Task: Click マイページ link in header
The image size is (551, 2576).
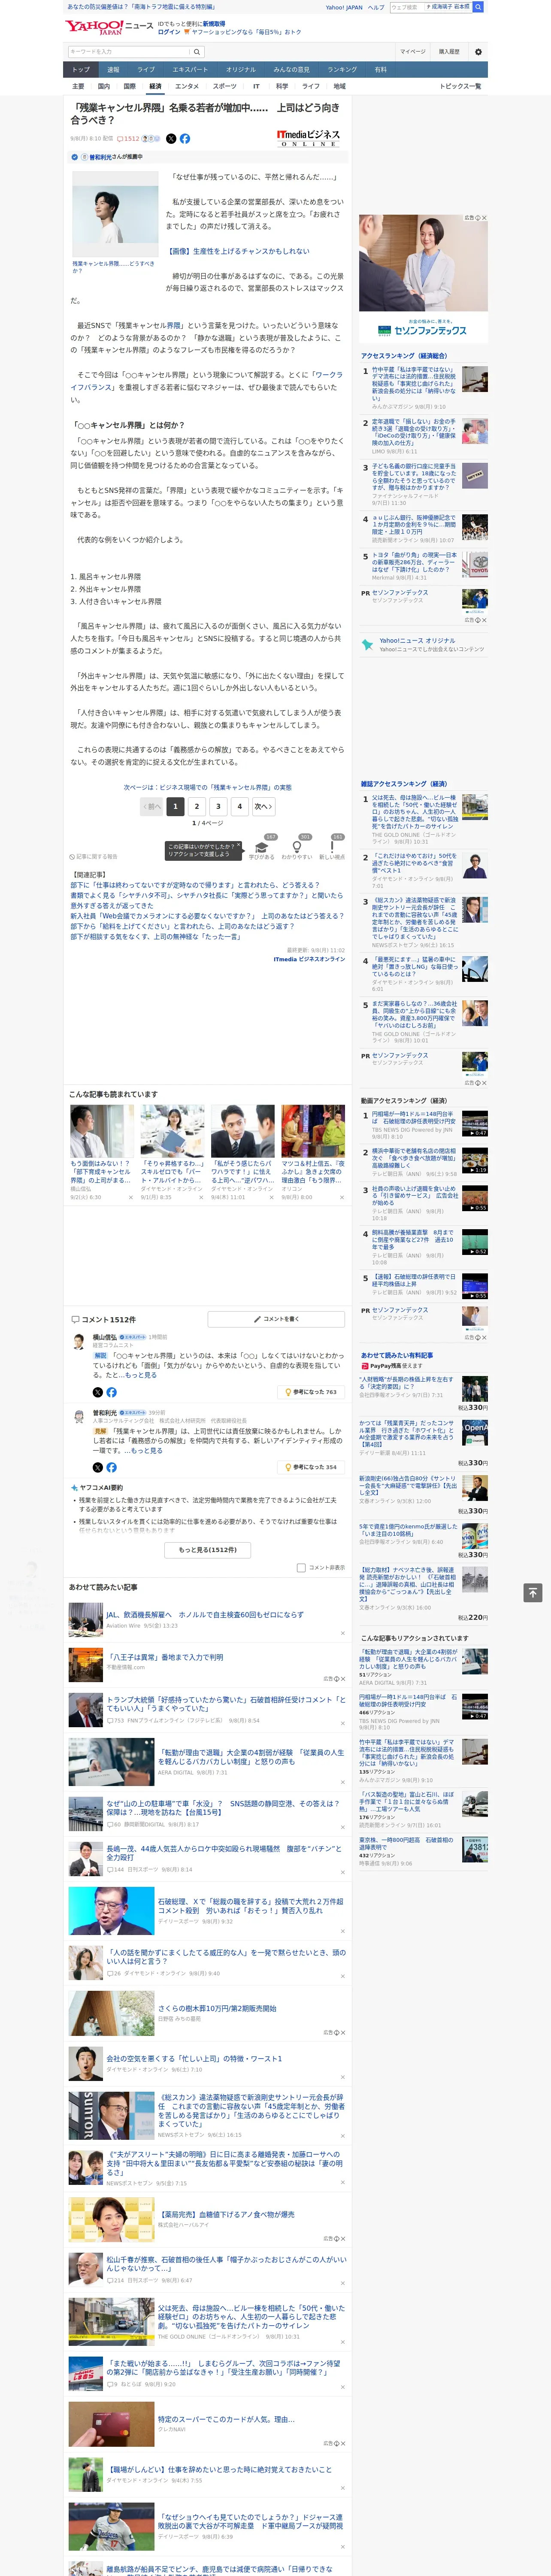Action: pos(412,51)
